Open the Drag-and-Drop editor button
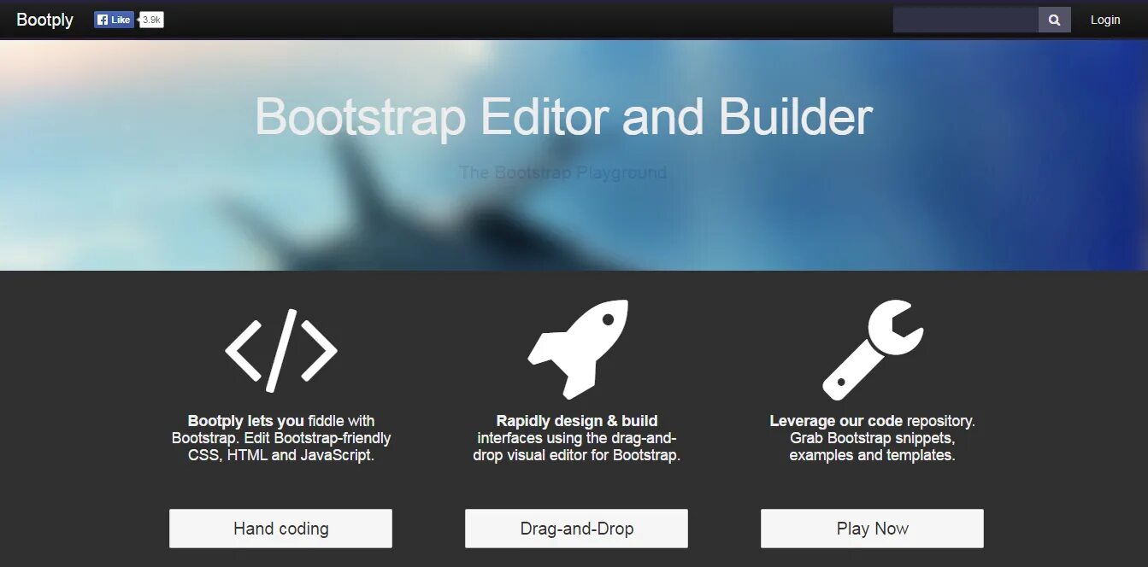 576,529
